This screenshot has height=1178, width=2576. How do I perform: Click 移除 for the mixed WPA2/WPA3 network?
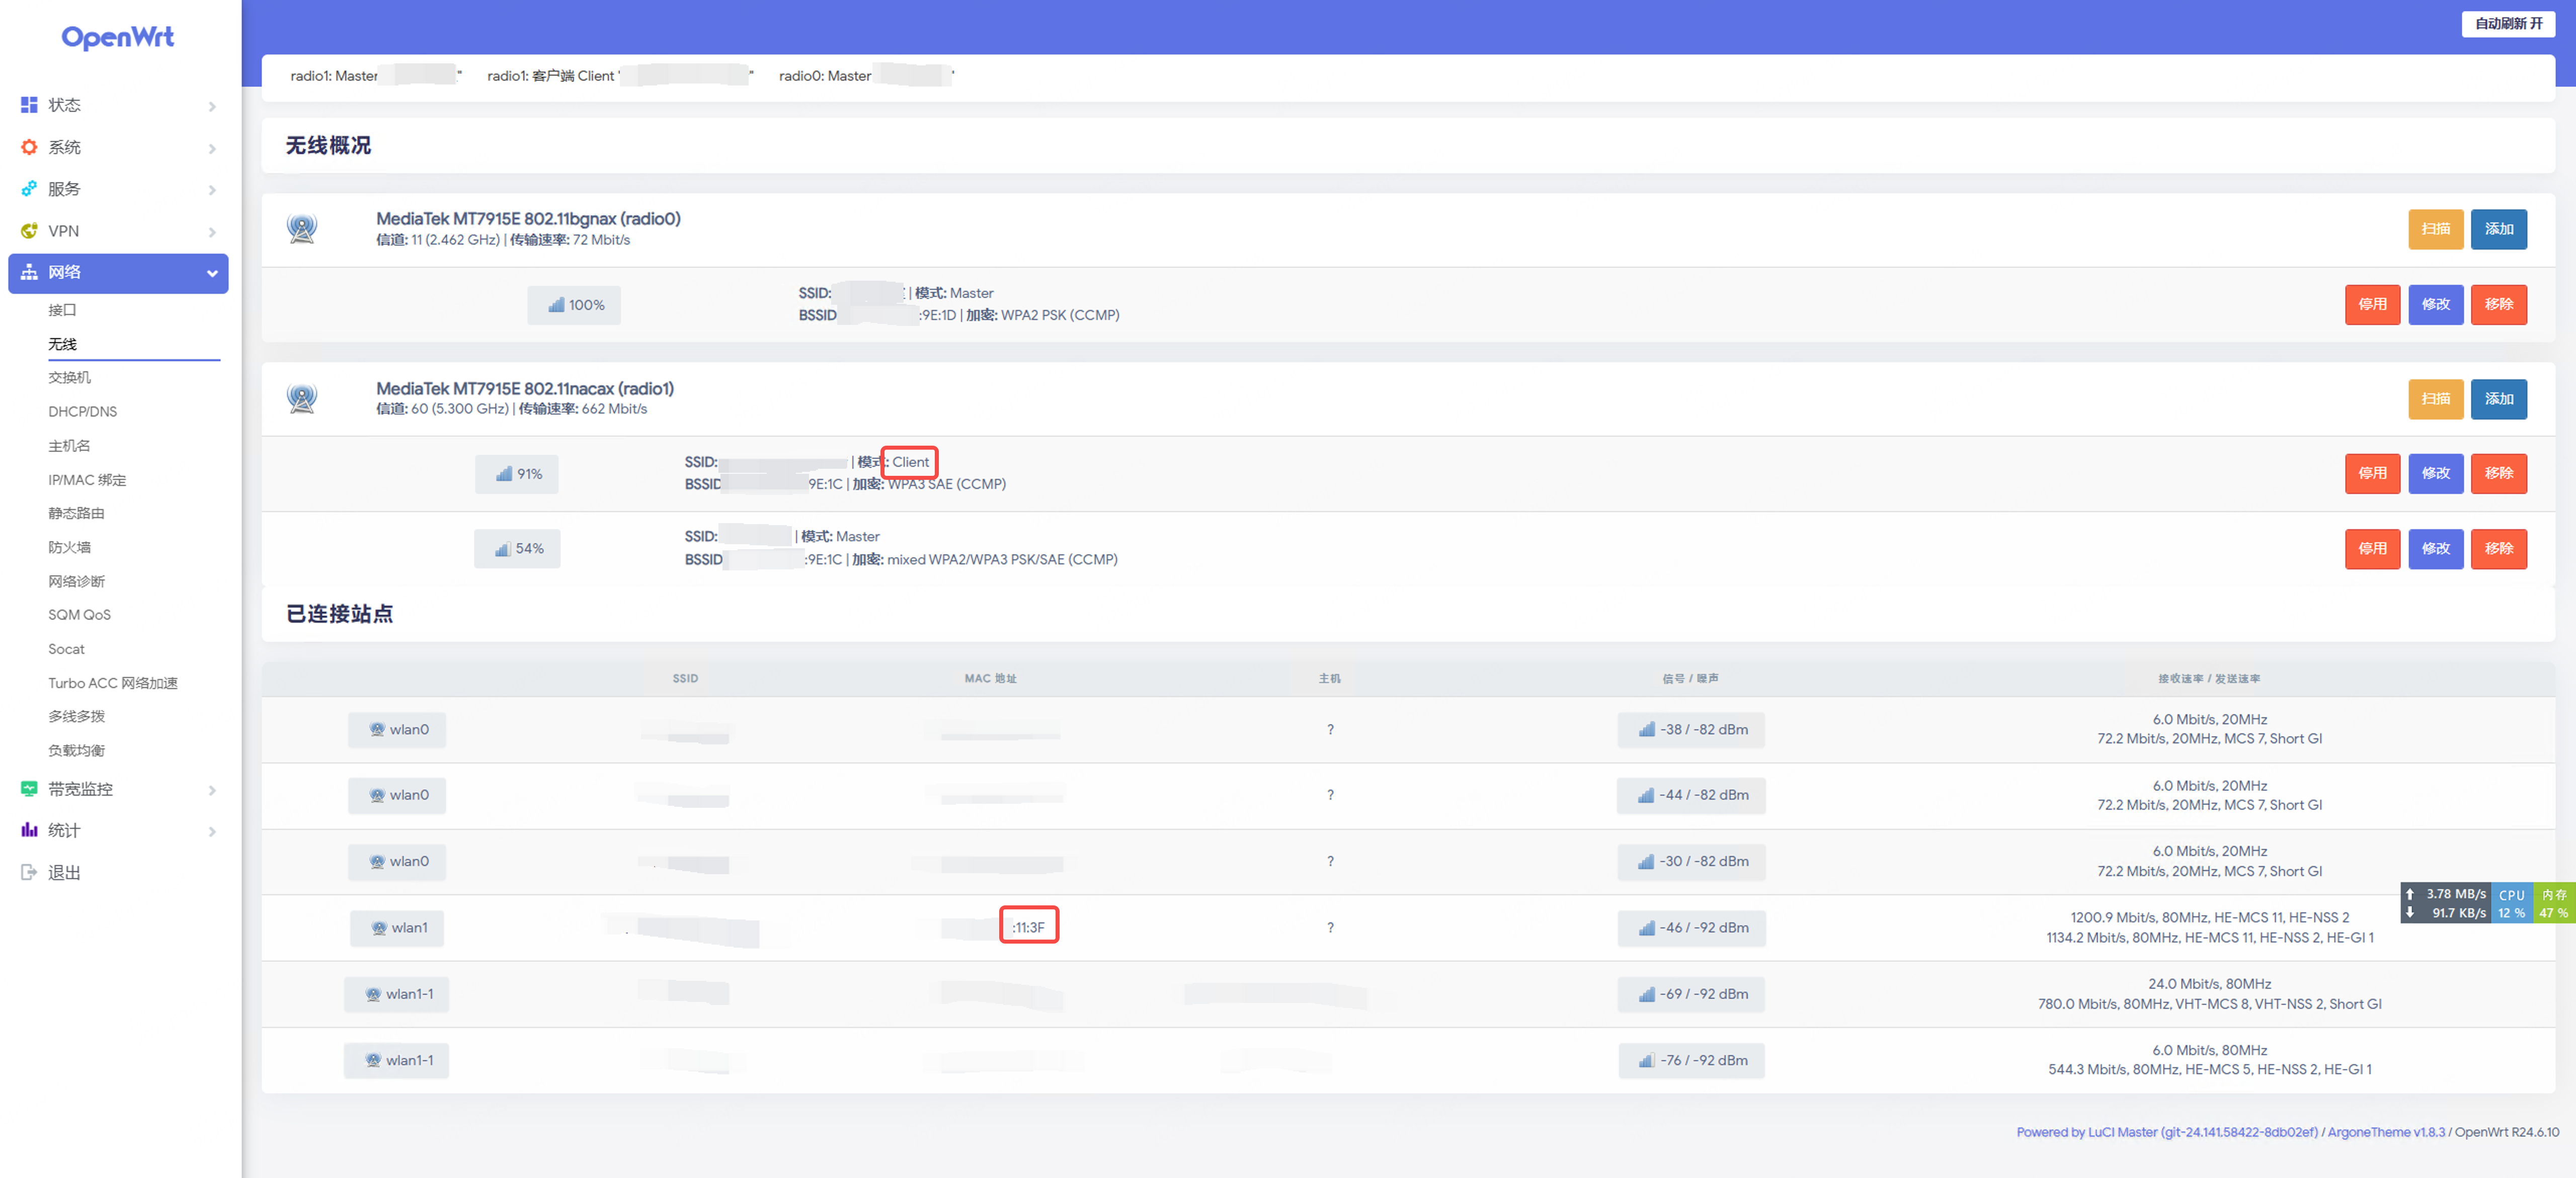pos(2498,549)
